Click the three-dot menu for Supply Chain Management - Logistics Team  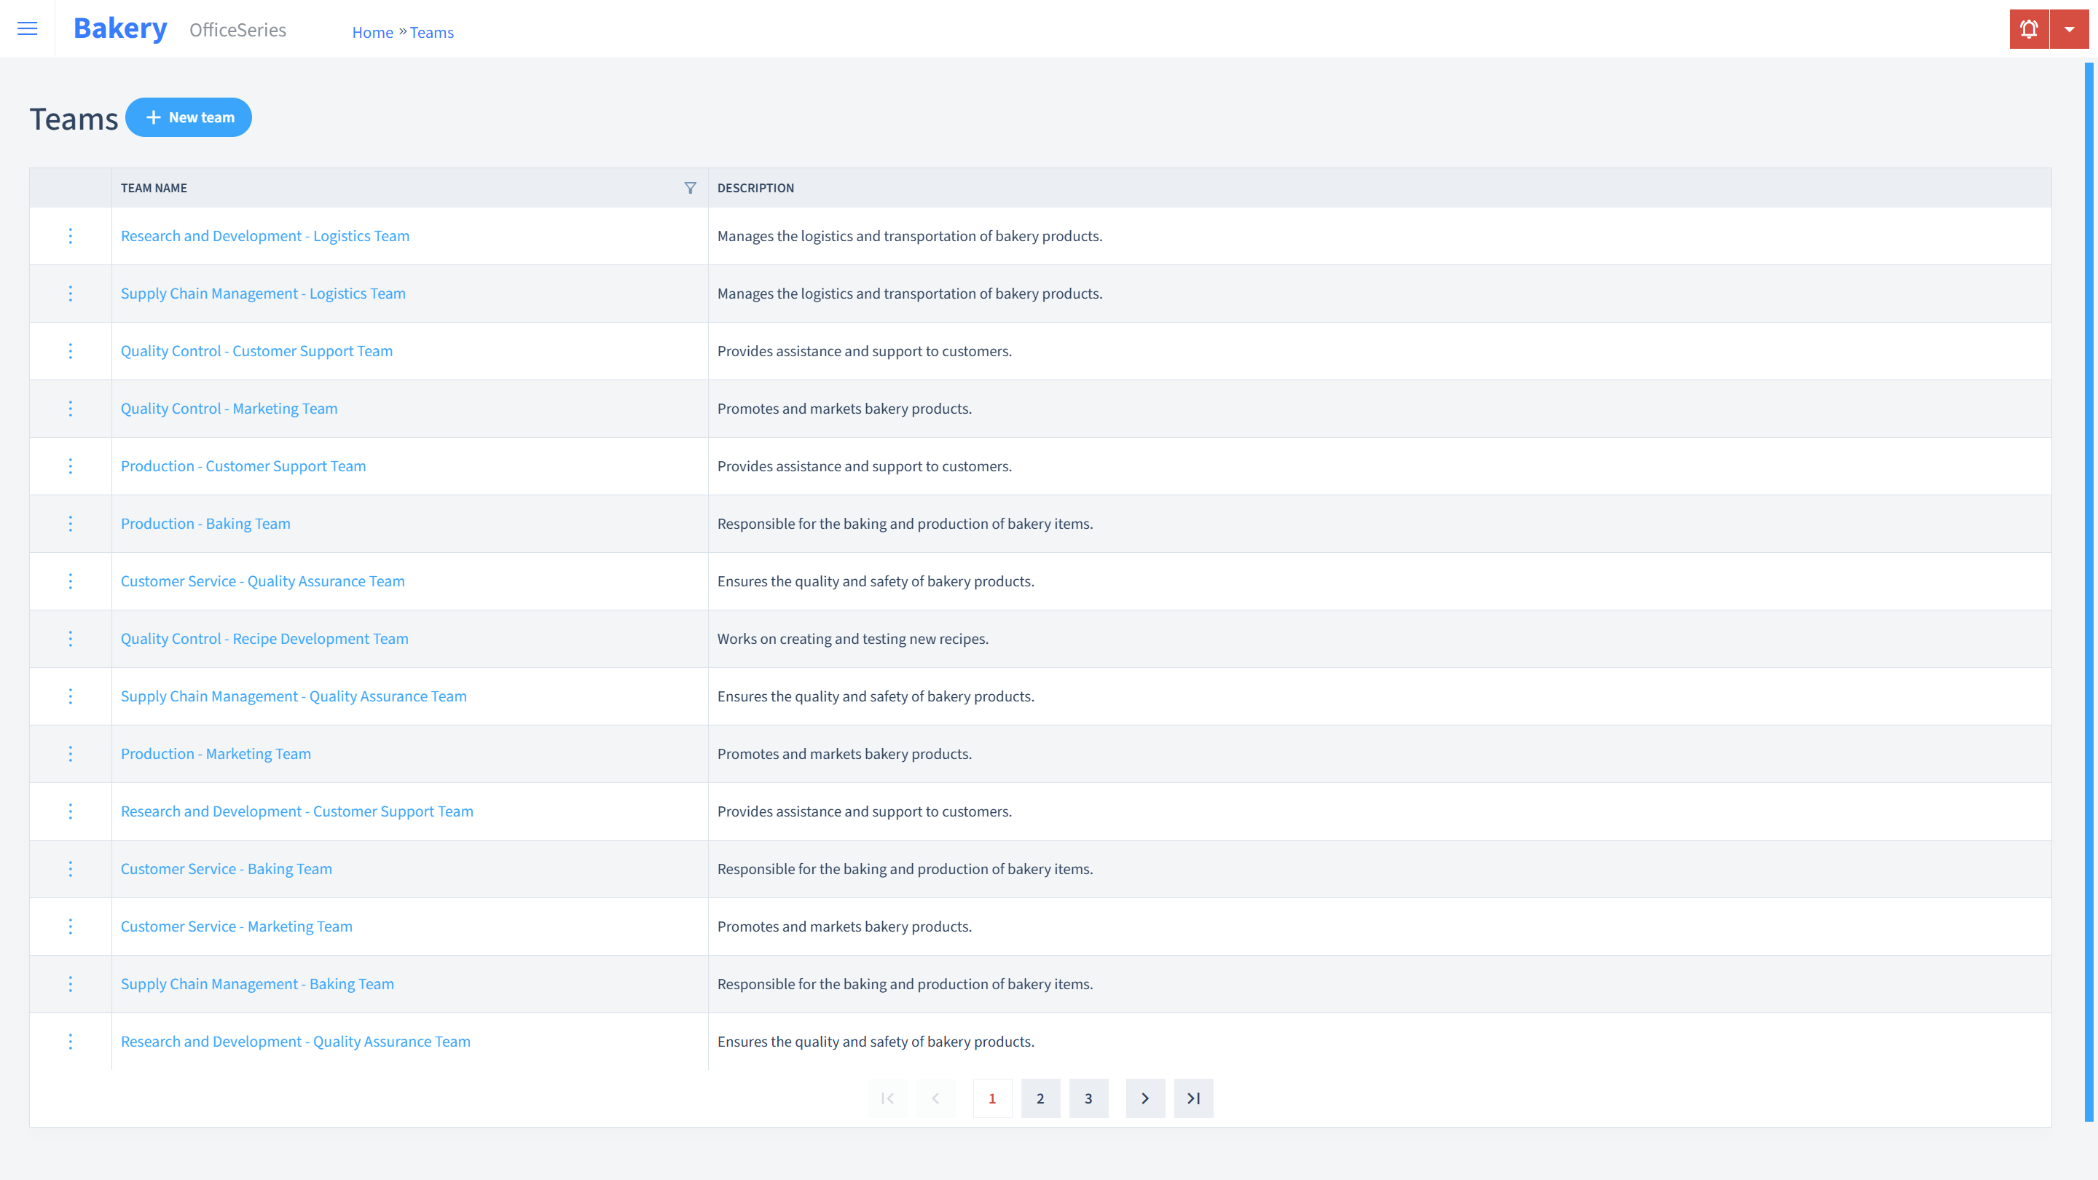[69, 293]
